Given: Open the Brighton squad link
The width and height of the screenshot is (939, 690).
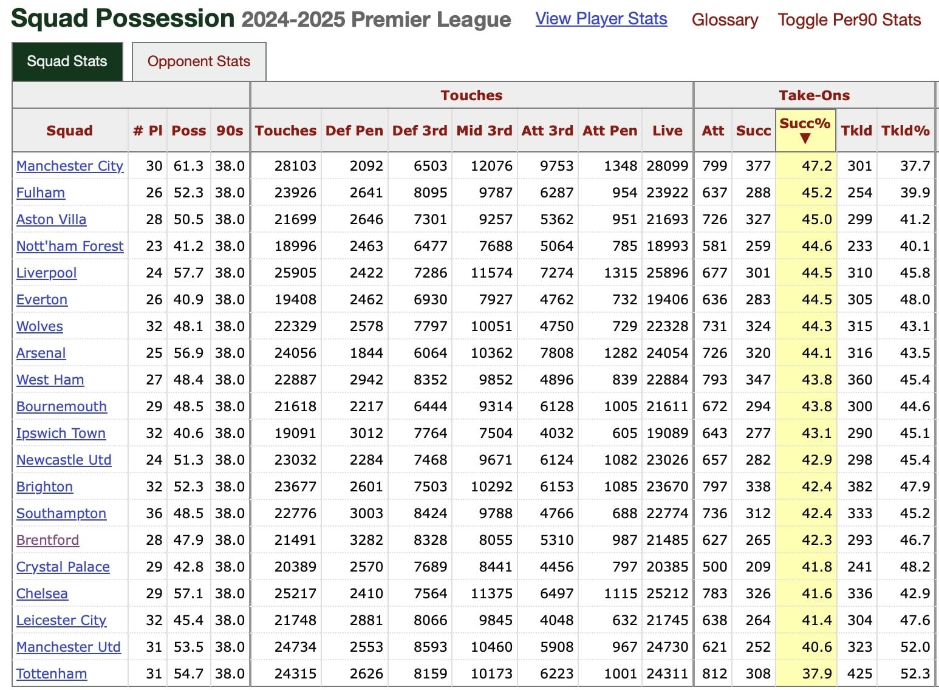Looking at the screenshot, I should 44,487.
